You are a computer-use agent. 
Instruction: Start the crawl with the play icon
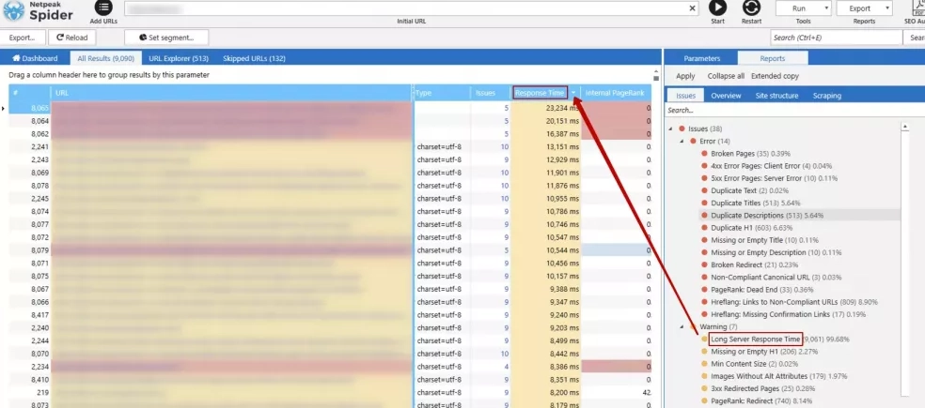717,8
